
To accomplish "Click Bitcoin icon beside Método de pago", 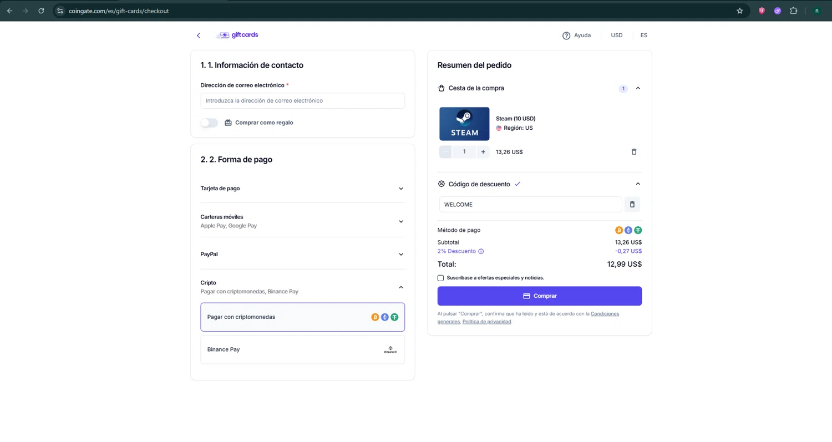I will 619,230.
